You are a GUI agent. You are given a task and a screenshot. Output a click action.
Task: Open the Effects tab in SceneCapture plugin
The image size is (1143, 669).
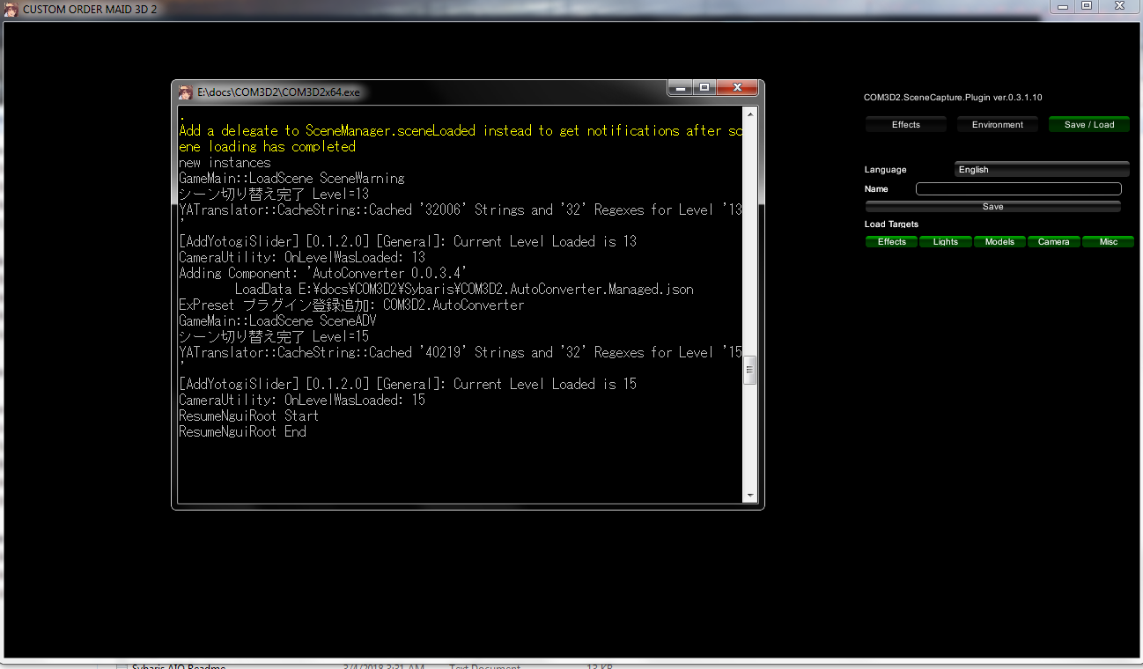pyautogui.click(x=905, y=125)
